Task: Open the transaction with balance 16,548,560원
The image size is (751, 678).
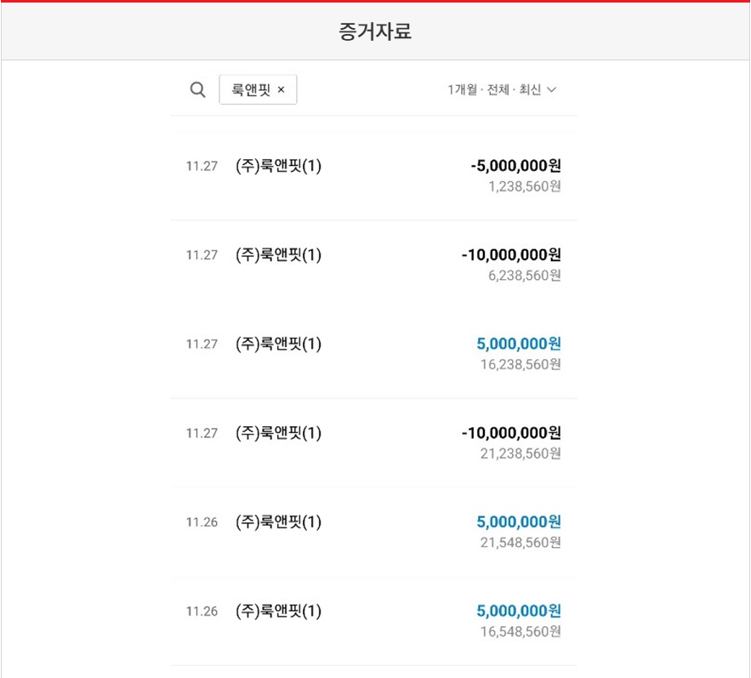Action: pos(374,621)
